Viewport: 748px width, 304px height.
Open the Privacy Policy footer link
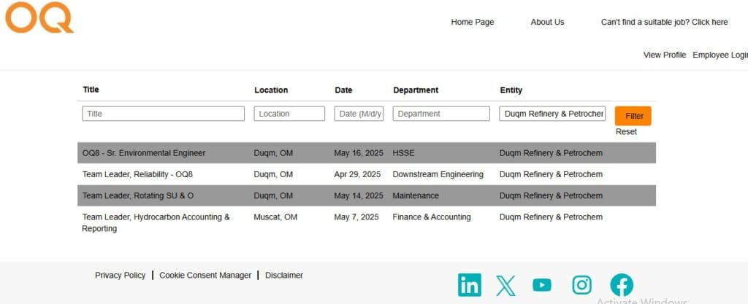click(121, 275)
